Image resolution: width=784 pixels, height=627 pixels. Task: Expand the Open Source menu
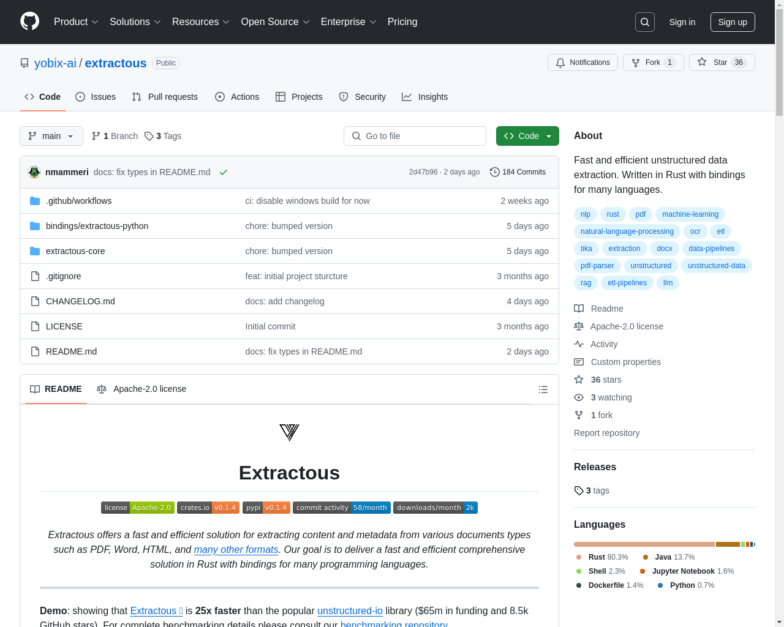coord(276,22)
